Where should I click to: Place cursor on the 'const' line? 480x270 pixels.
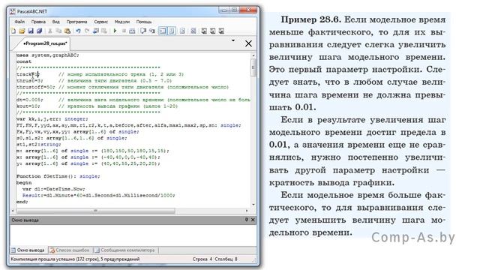click(24, 61)
